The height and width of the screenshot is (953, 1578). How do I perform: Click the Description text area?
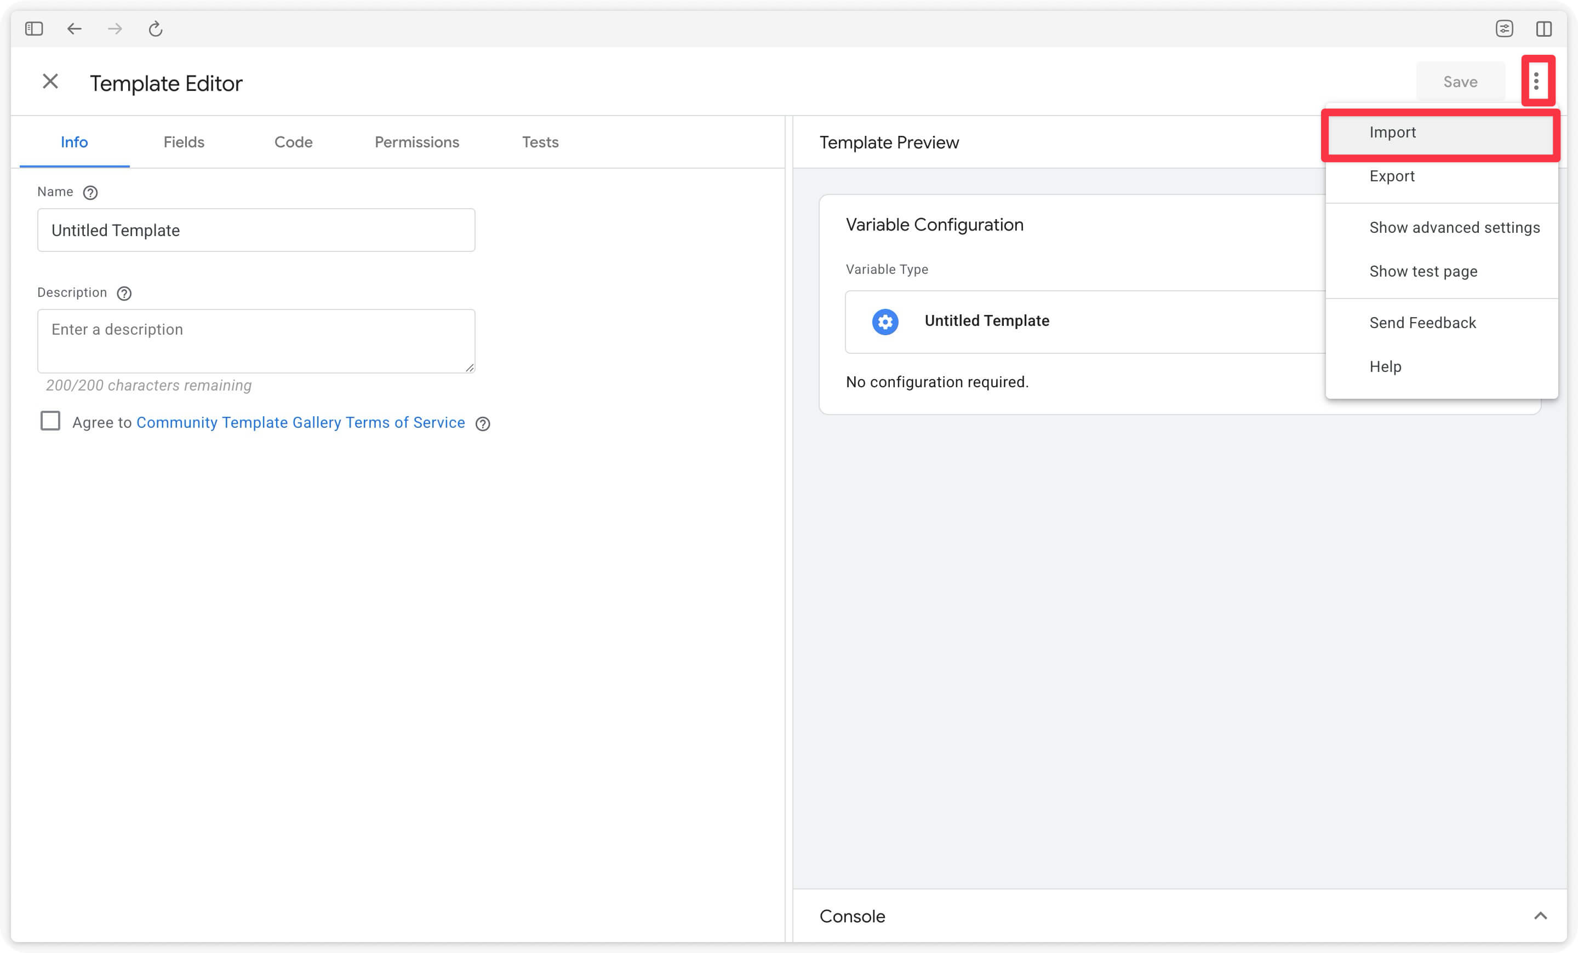256,341
